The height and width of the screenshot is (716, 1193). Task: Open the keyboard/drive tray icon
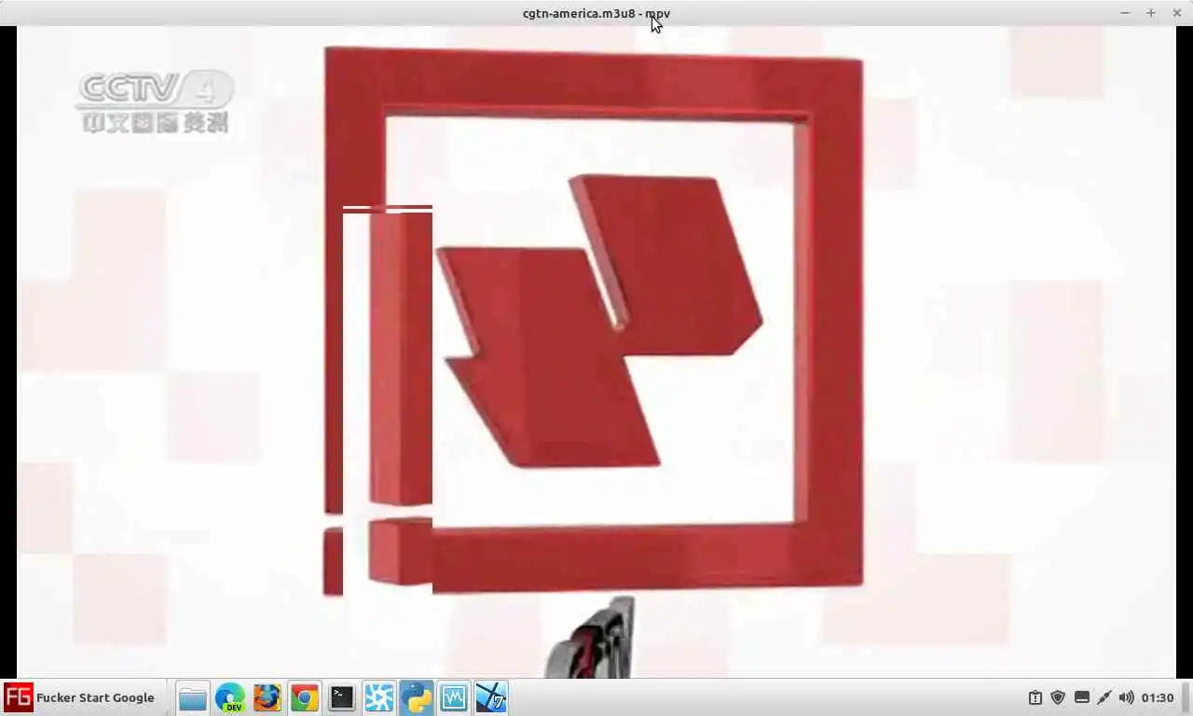click(x=1081, y=697)
